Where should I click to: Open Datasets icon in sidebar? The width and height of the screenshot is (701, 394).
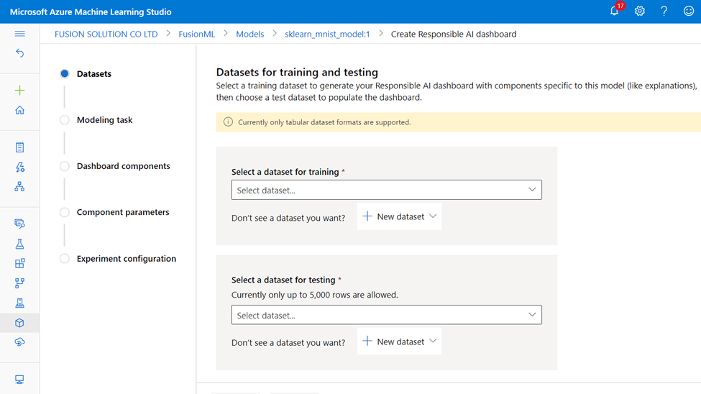pyautogui.click(x=19, y=224)
